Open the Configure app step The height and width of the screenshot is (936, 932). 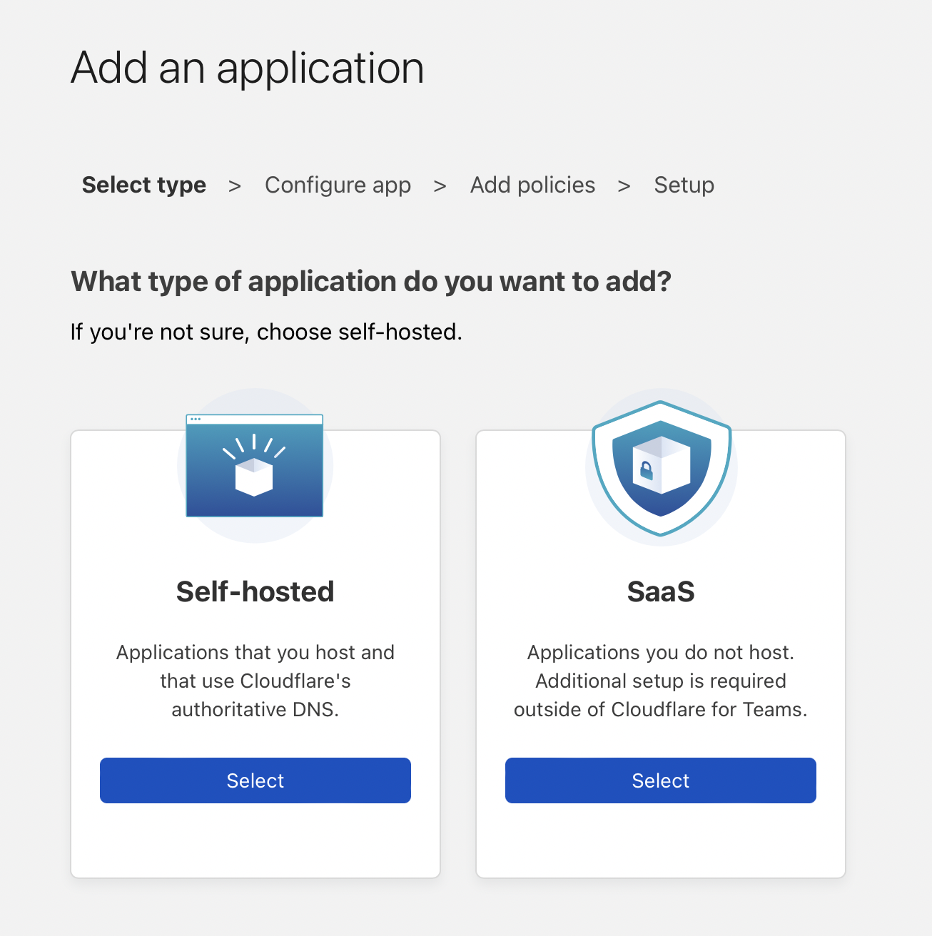[x=338, y=185]
